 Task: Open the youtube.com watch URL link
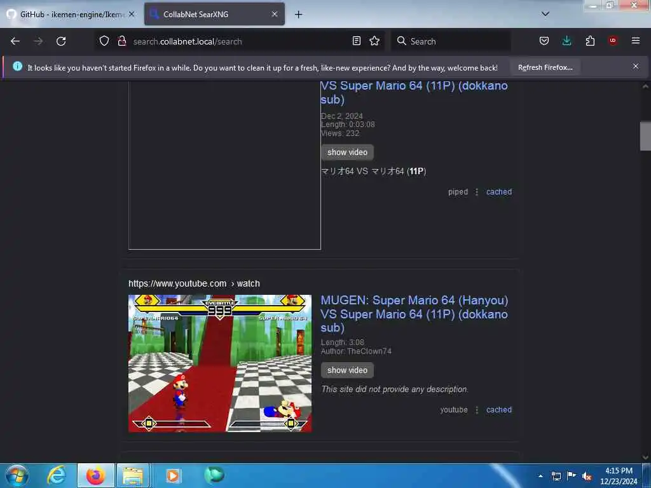[194, 283]
